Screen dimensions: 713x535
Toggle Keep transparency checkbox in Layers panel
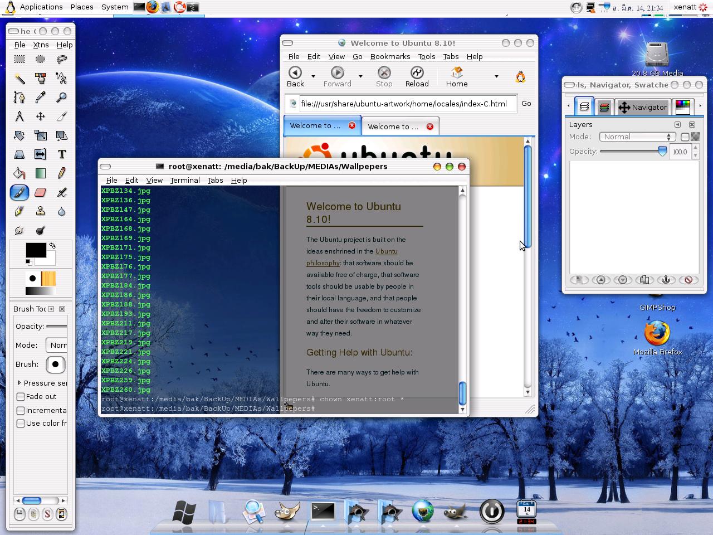click(685, 137)
